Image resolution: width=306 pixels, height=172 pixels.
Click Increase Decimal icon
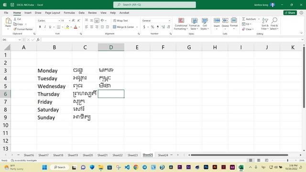(163, 27)
